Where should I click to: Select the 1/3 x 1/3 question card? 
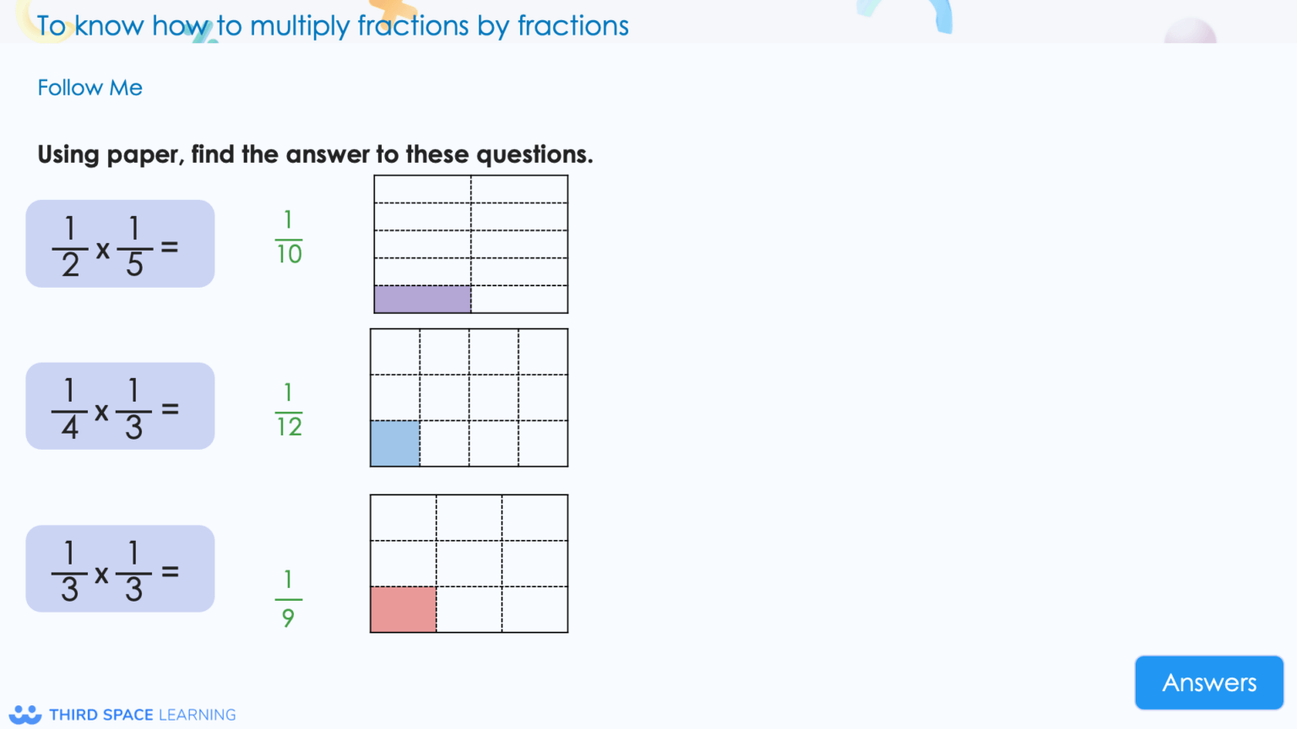tap(120, 568)
